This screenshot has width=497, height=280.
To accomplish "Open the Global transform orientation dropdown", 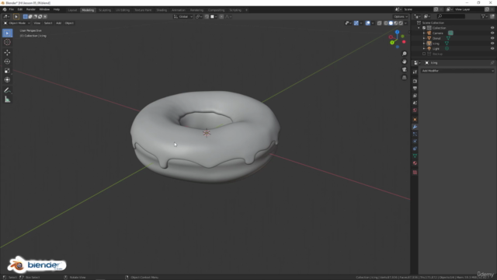I will point(183,16).
